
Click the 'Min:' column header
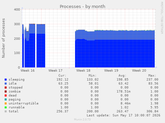coord(92,76)
